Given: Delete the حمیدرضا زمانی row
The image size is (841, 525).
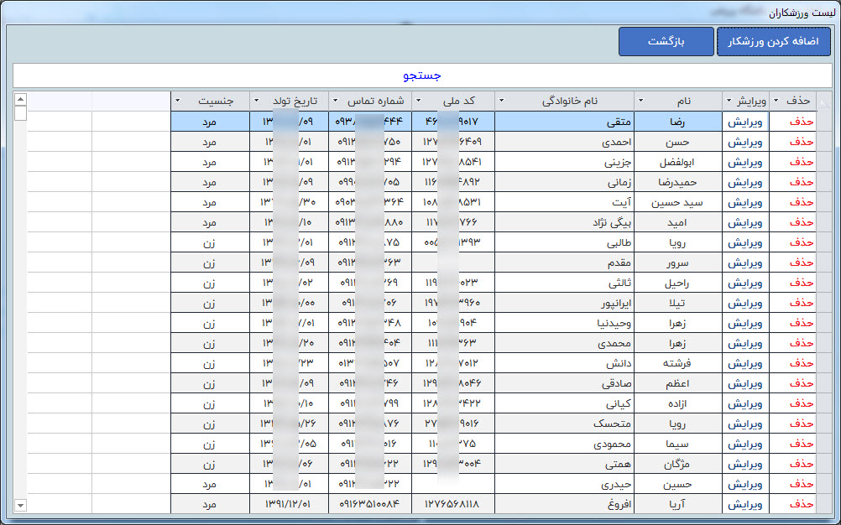Looking at the screenshot, I should 802,182.
